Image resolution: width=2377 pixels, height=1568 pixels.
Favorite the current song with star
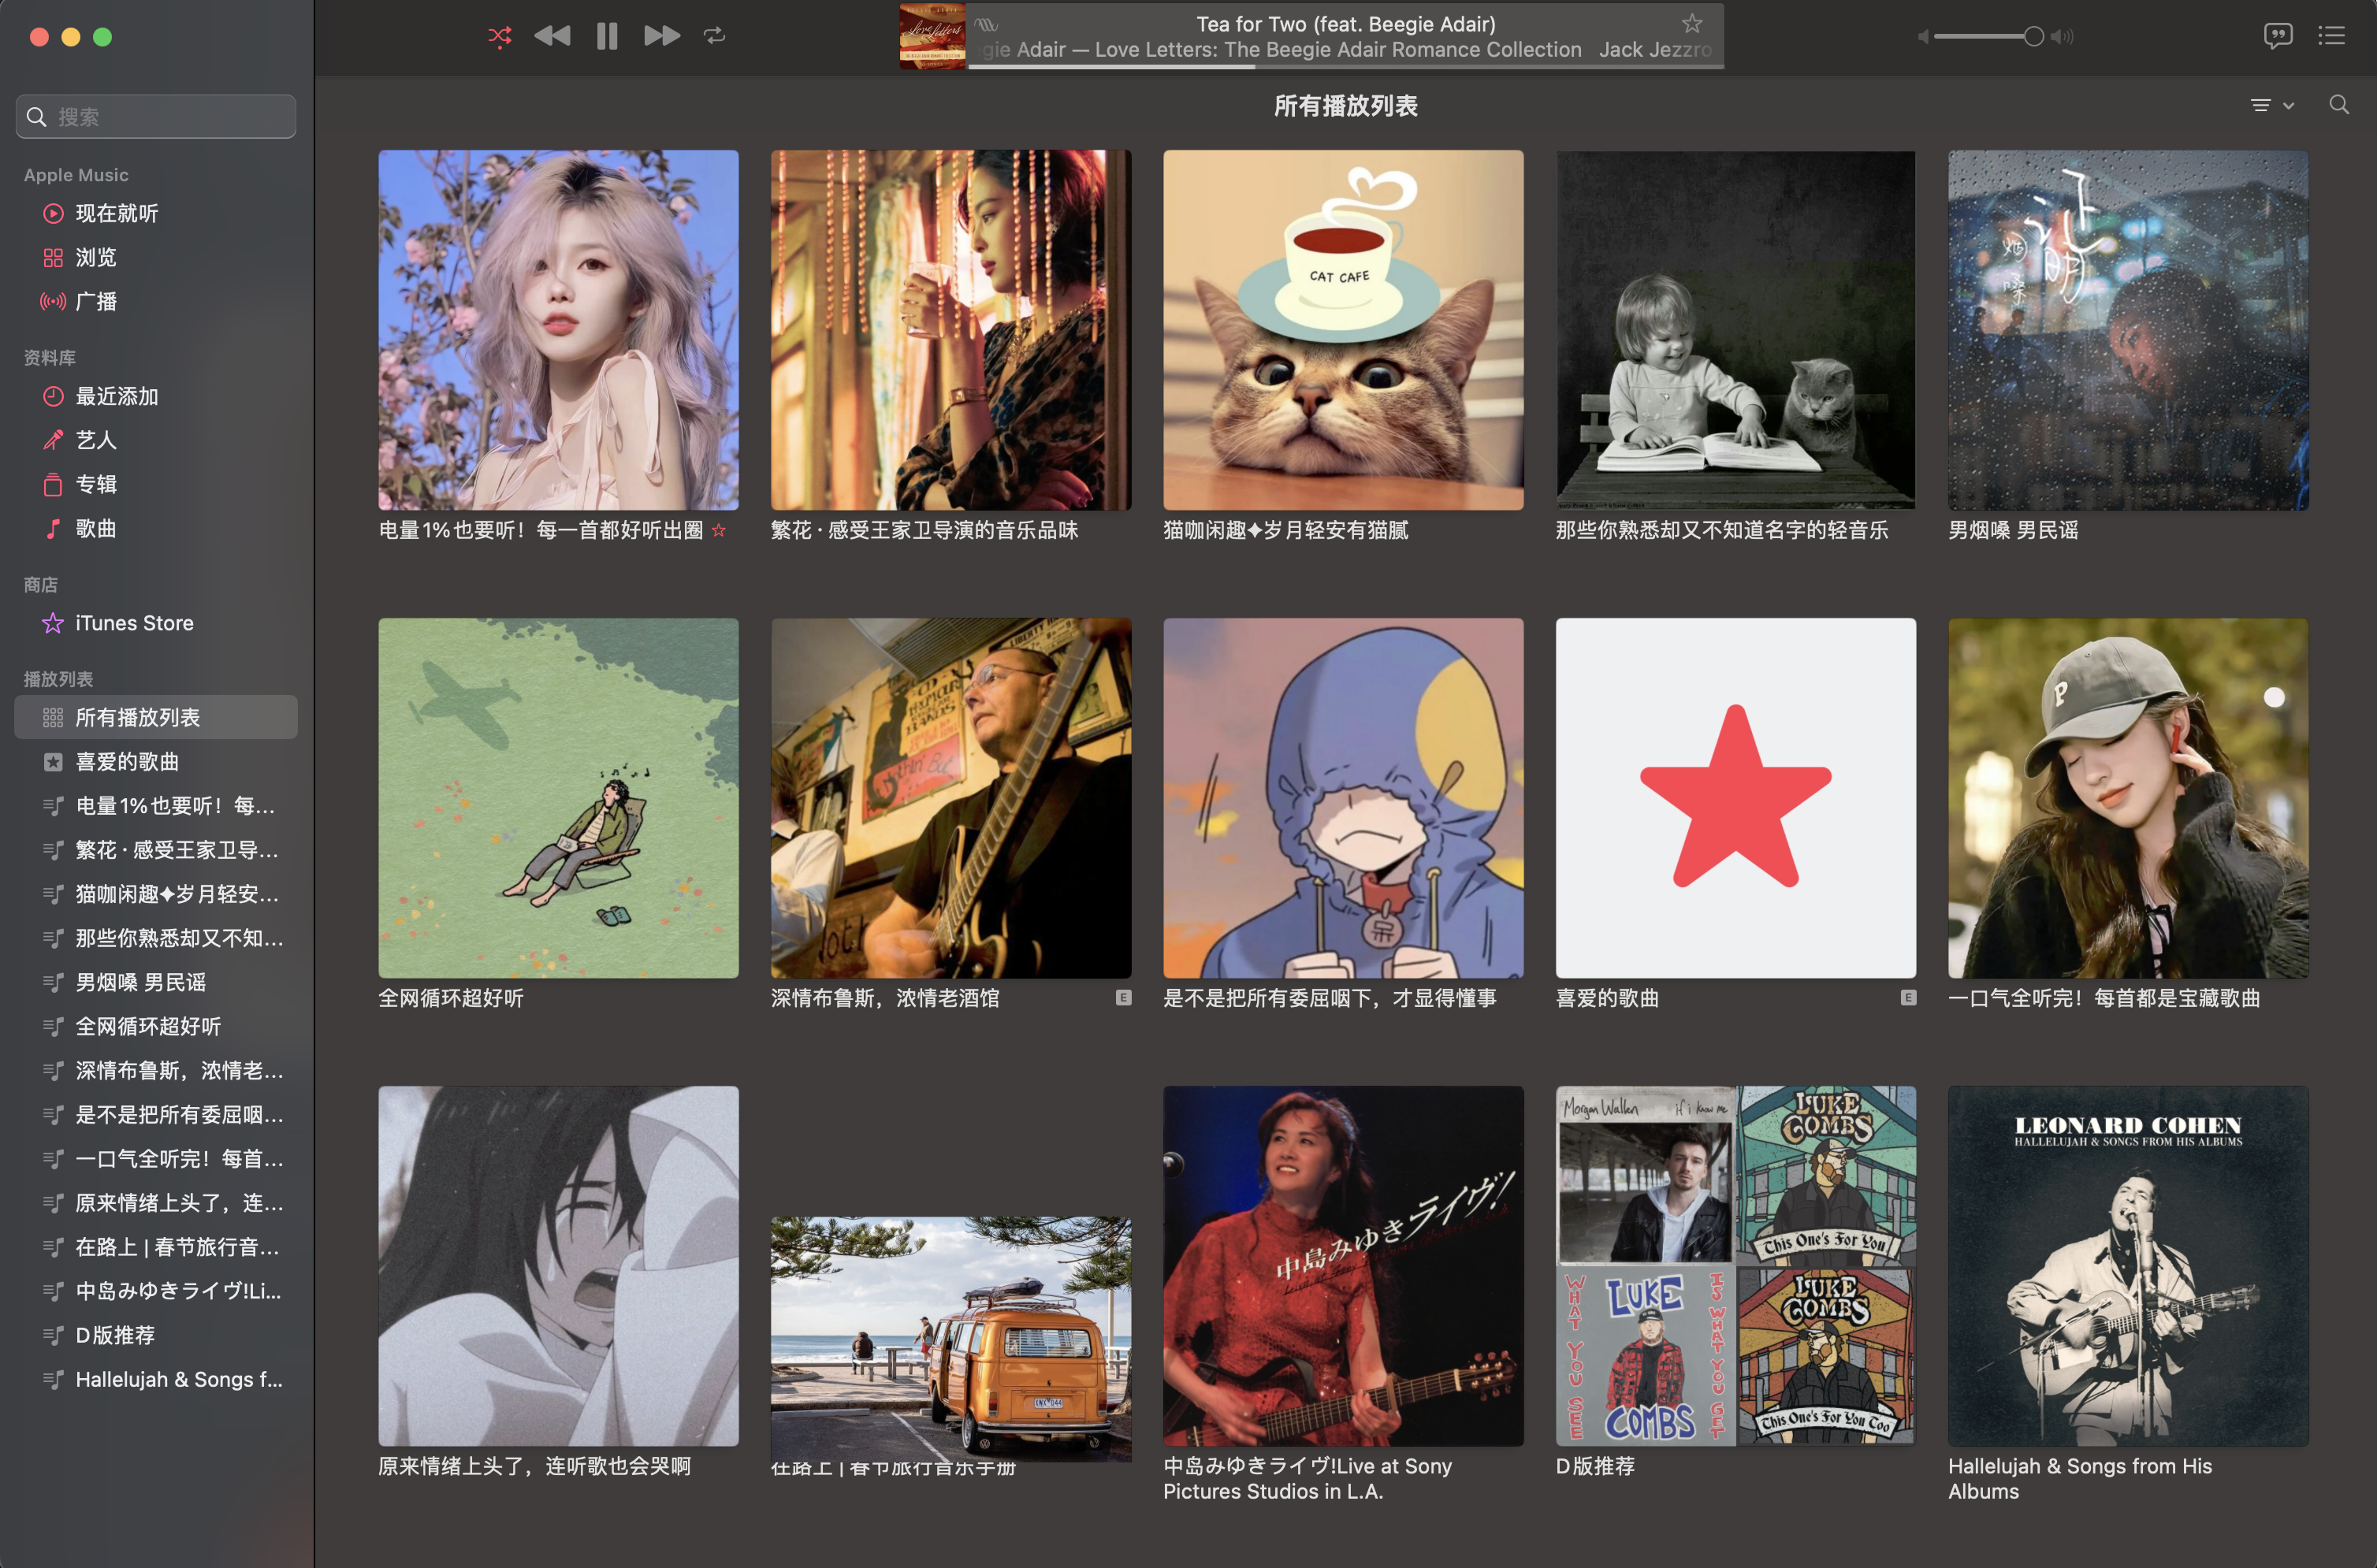click(x=1691, y=23)
